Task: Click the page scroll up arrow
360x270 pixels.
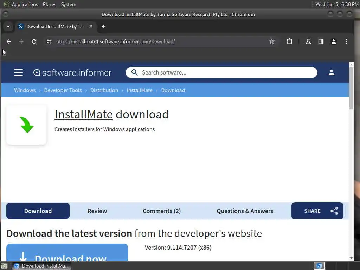Action: (351, 65)
